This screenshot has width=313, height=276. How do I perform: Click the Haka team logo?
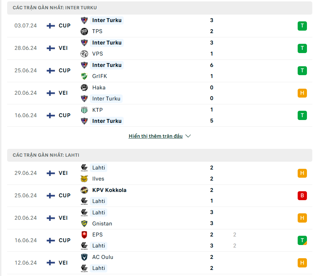click(84, 88)
